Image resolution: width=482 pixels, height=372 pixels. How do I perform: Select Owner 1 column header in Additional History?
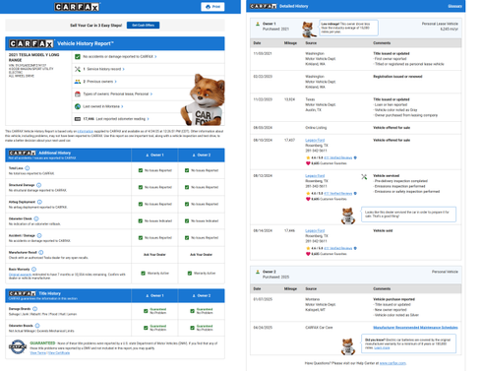coord(154,155)
